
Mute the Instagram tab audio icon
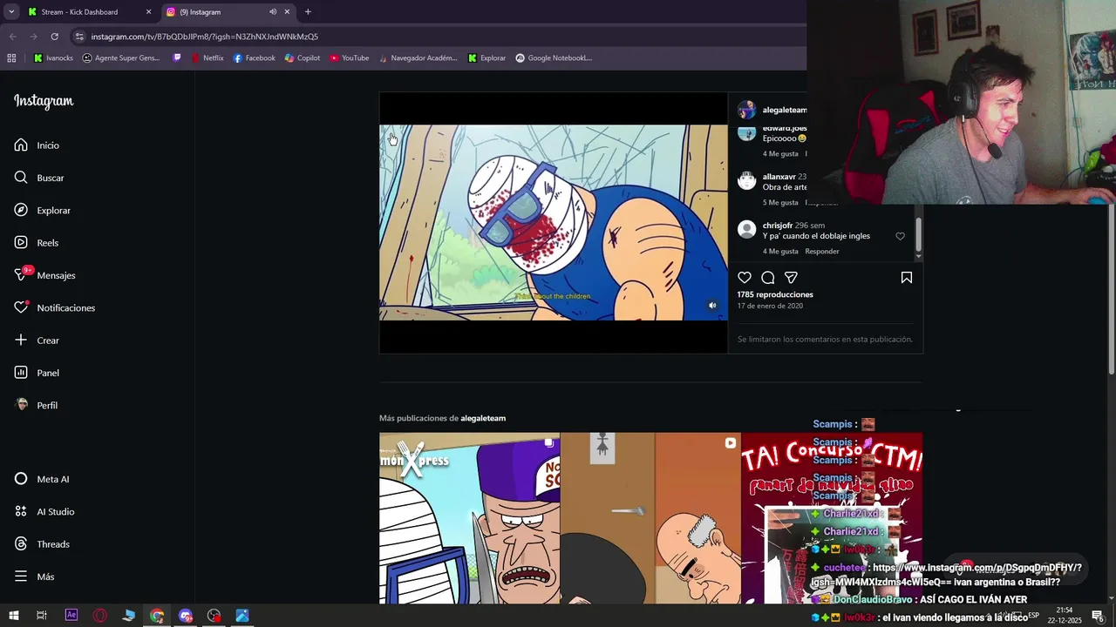point(272,12)
